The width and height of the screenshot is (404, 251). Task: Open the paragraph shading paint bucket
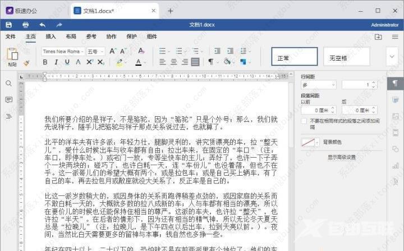tap(227, 62)
